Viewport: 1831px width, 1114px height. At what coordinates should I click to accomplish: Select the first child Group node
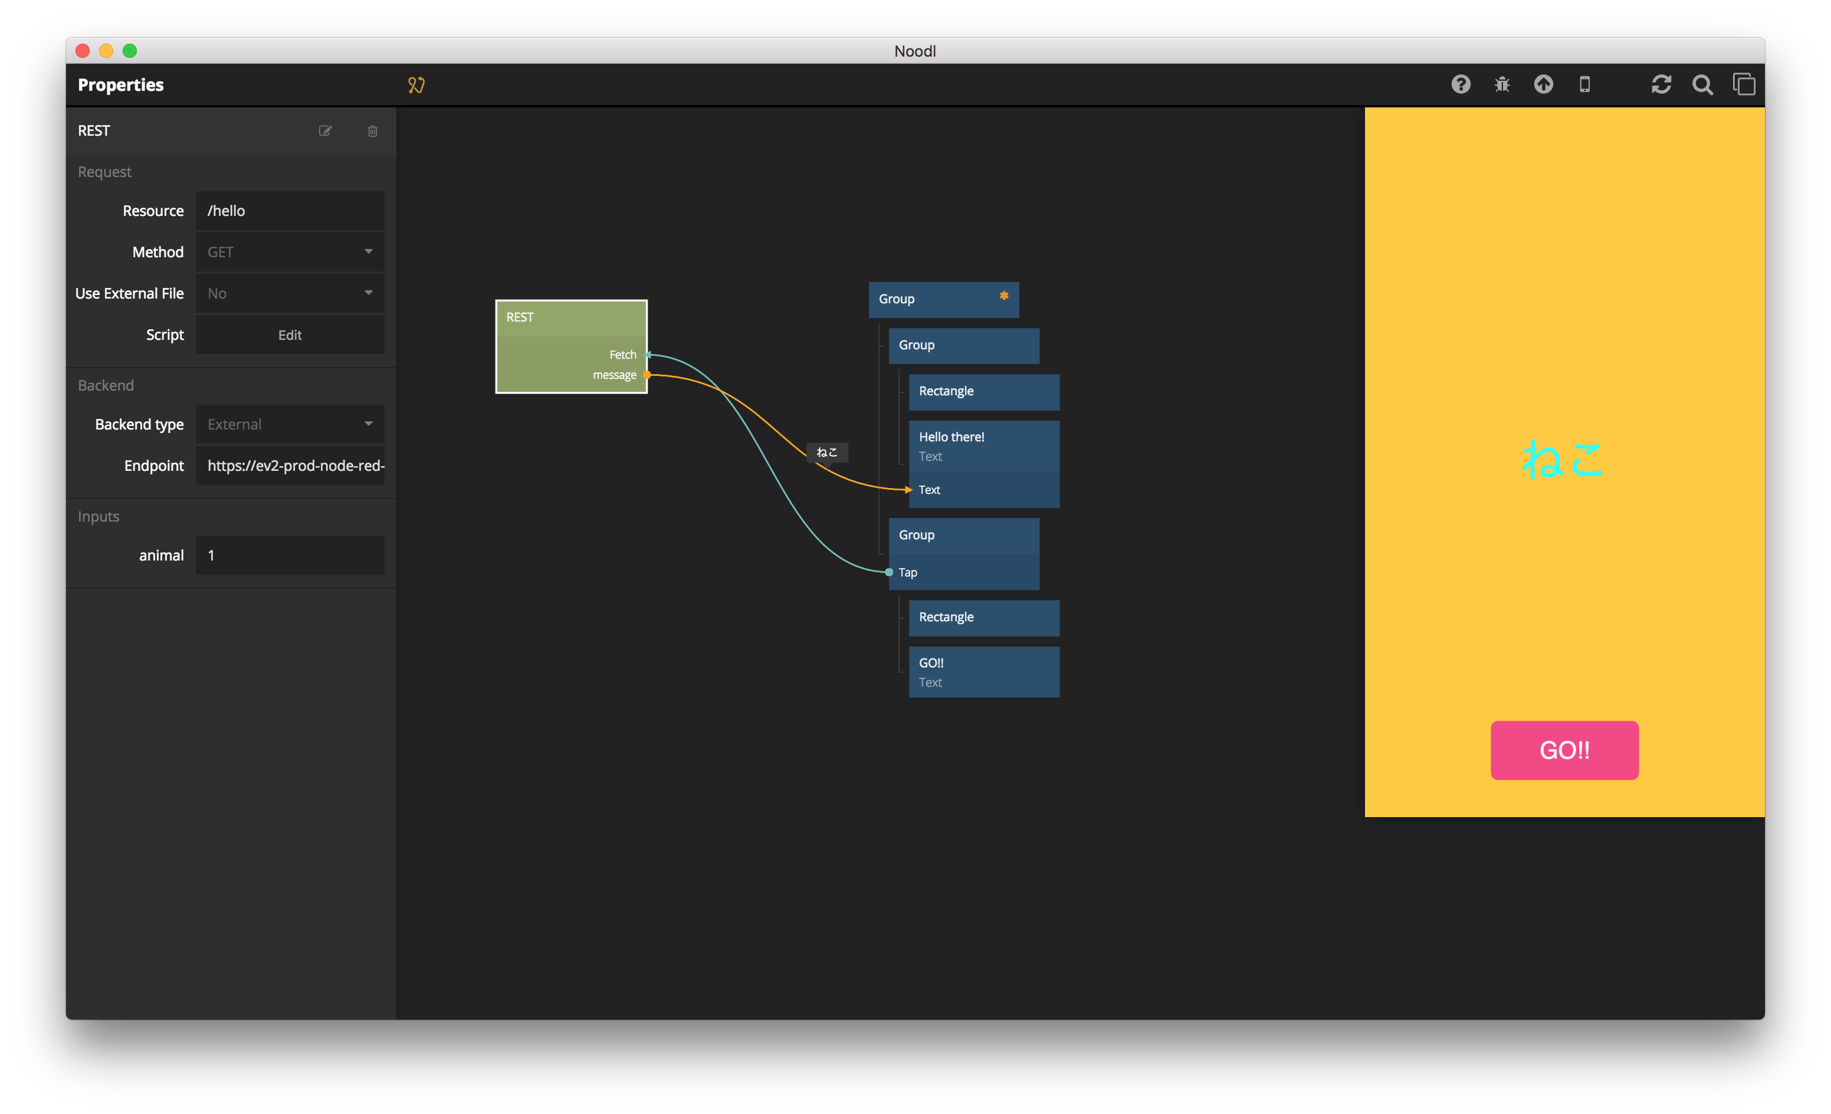(x=964, y=346)
